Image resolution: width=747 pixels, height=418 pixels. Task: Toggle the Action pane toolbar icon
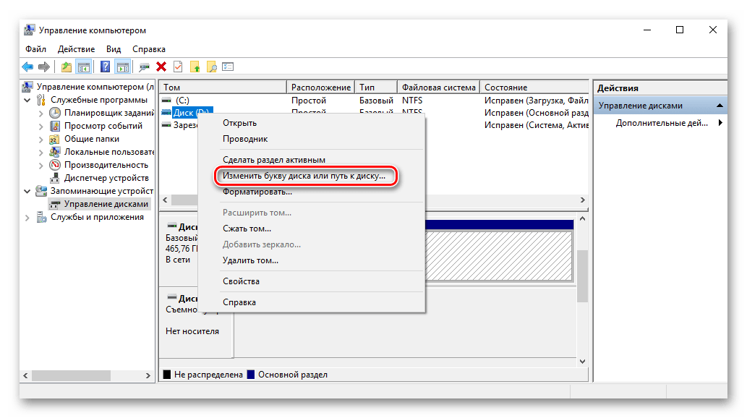[123, 67]
